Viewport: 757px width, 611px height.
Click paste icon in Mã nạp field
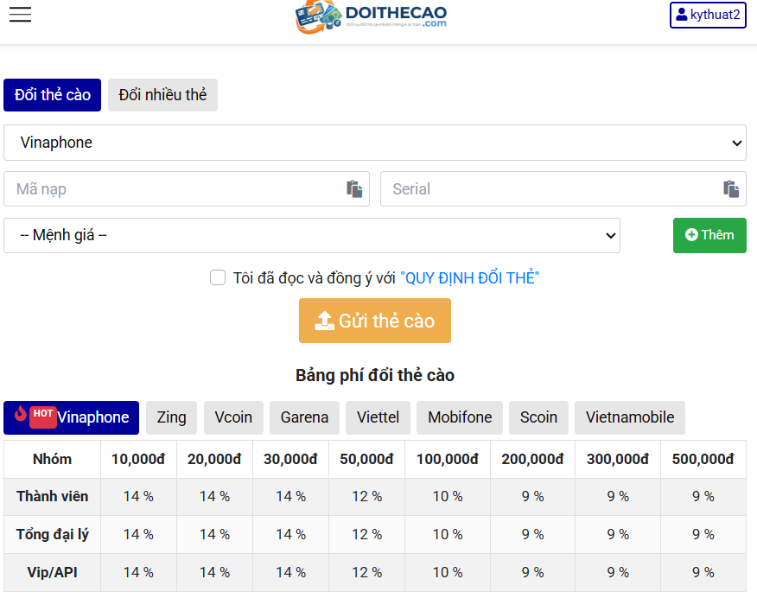coord(354,189)
